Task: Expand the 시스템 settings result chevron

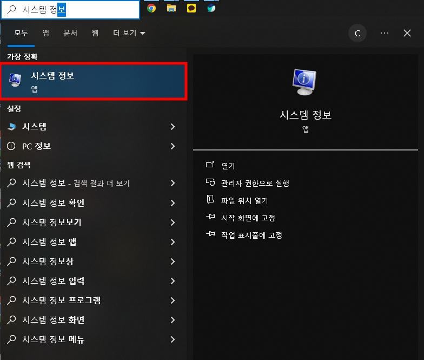Action: tap(173, 127)
